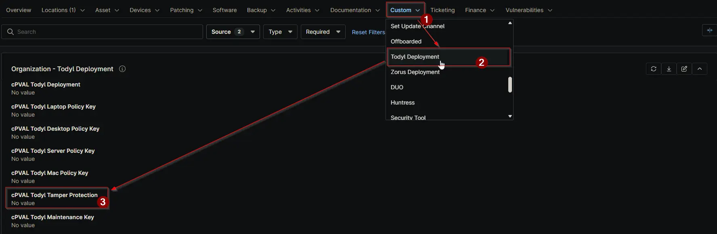Click the cPVAL Todyl Tamper Protection field
This screenshot has width=717, height=234.
point(55,199)
